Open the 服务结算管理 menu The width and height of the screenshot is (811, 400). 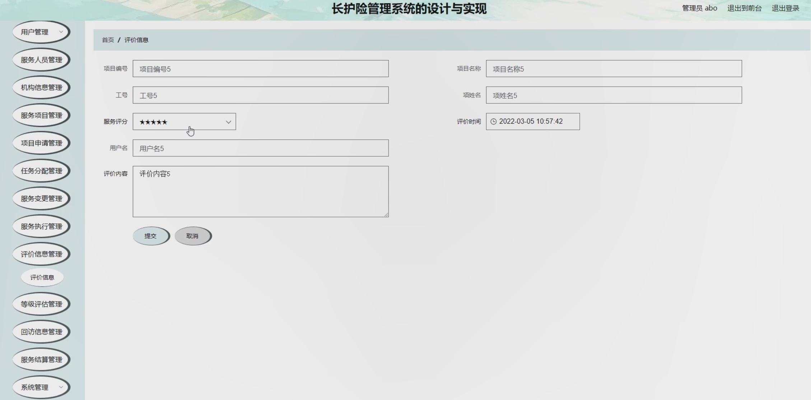41,359
